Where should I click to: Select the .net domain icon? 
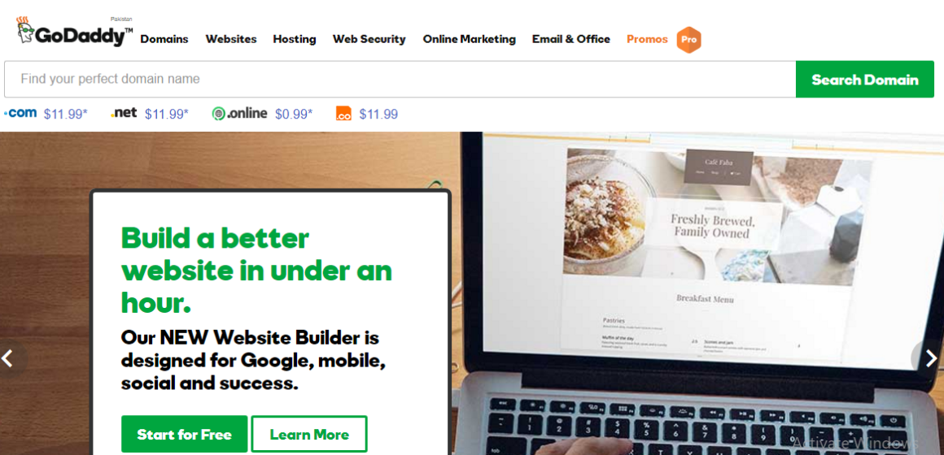(x=124, y=113)
